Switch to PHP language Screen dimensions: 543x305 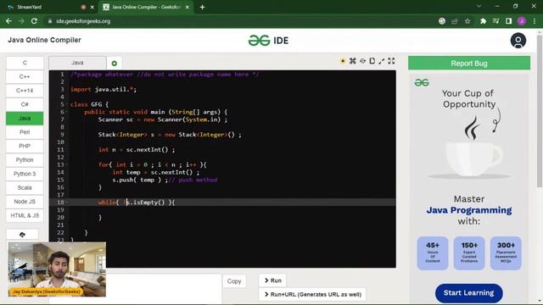click(x=25, y=146)
